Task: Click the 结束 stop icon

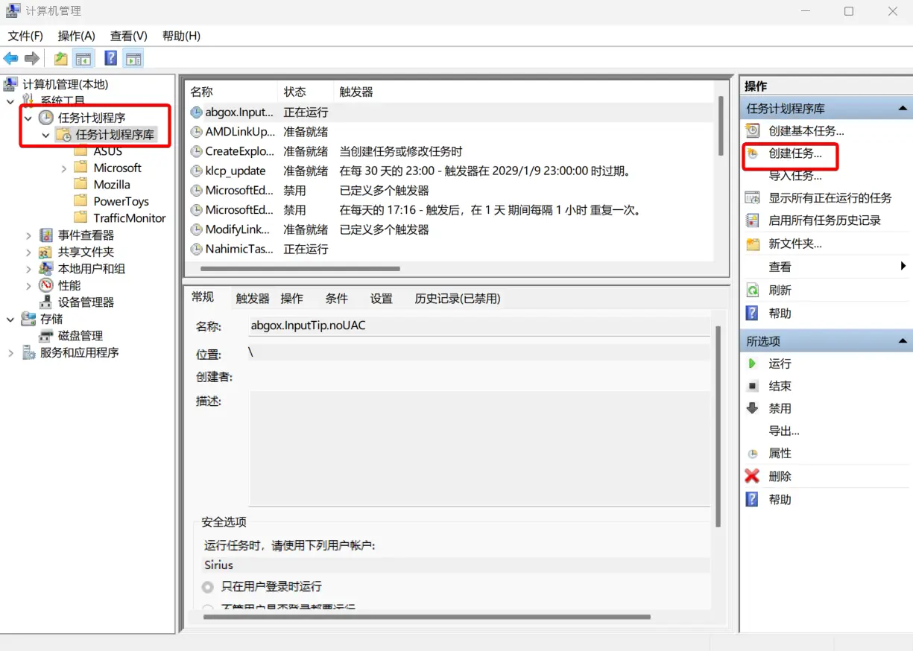Action: [x=753, y=386]
